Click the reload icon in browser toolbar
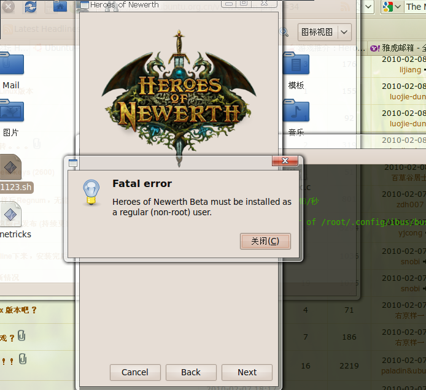 tap(31, 7)
